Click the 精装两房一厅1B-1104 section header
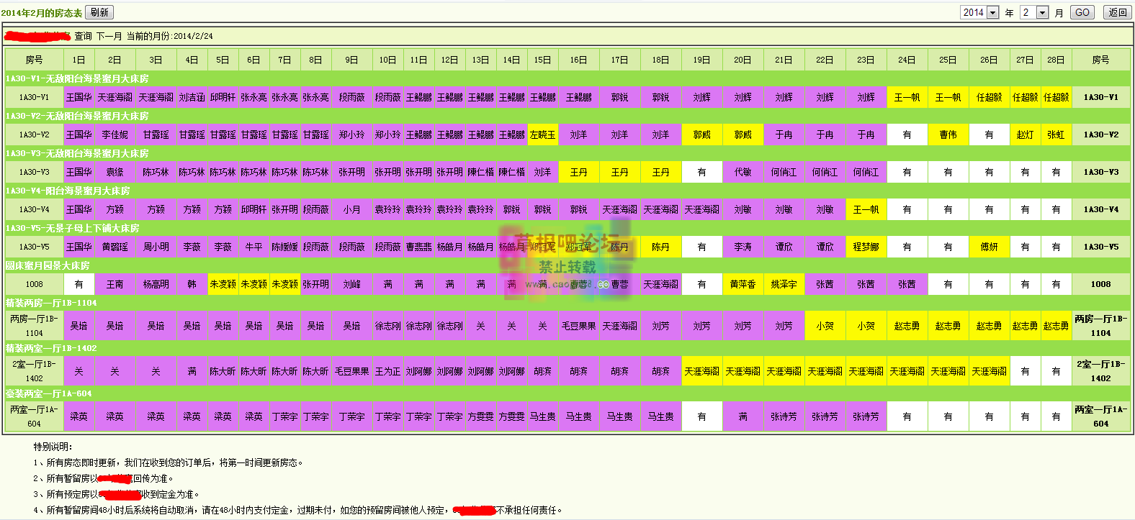Image resolution: width=1135 pixels, height=520 pixels. pyautogui.click(x=51, y=303)
